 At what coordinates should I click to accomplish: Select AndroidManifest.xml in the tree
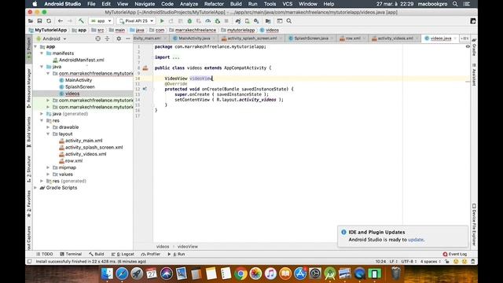click(81, 60)
